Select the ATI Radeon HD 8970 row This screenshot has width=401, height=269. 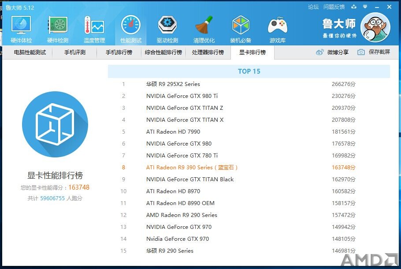pyautogui.click(x=249, y=191)
